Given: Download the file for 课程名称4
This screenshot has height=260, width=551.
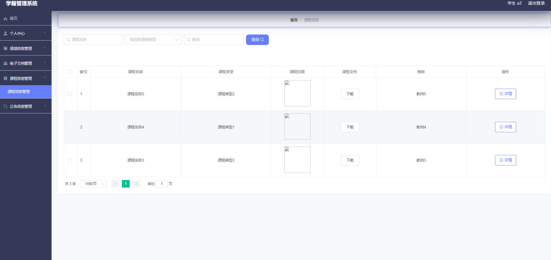Looking at the screenshot, I should tap(350, 127).
